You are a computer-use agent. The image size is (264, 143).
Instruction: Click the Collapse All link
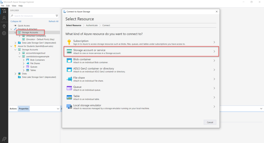(x=16, y=21)
